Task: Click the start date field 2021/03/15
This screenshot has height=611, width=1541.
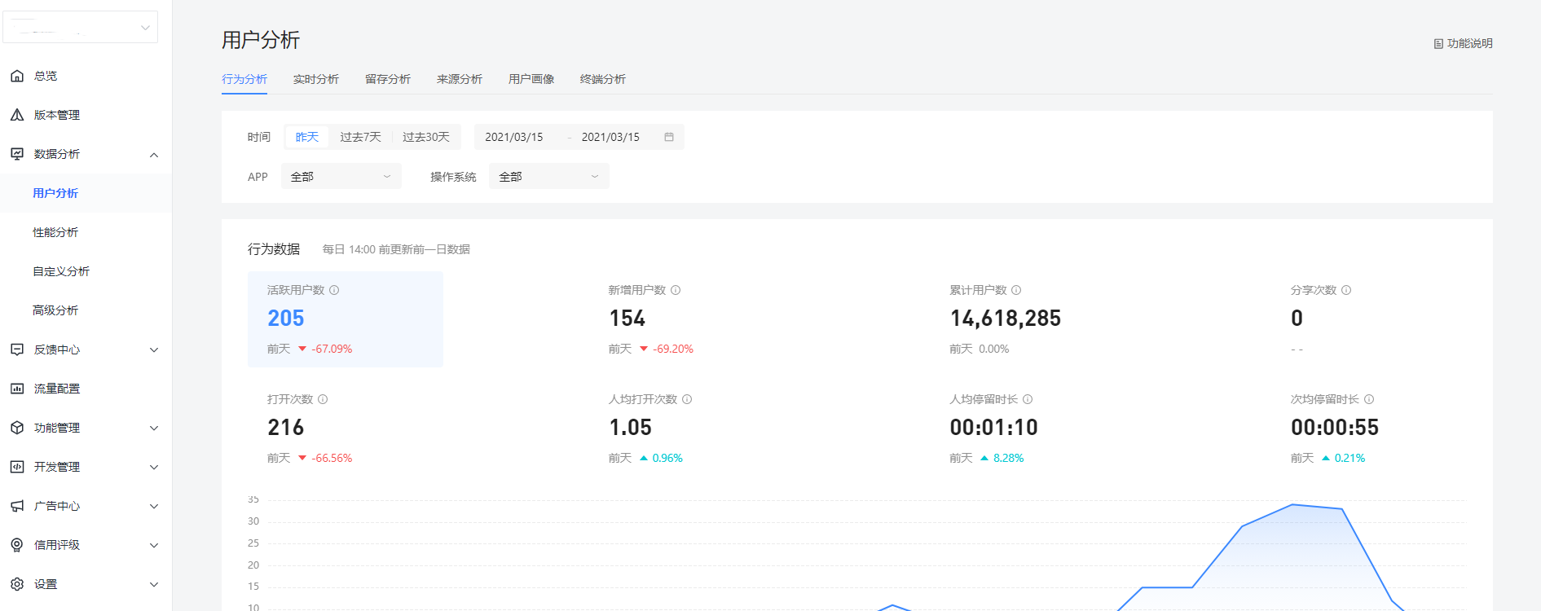Action: tap(514, 137)
